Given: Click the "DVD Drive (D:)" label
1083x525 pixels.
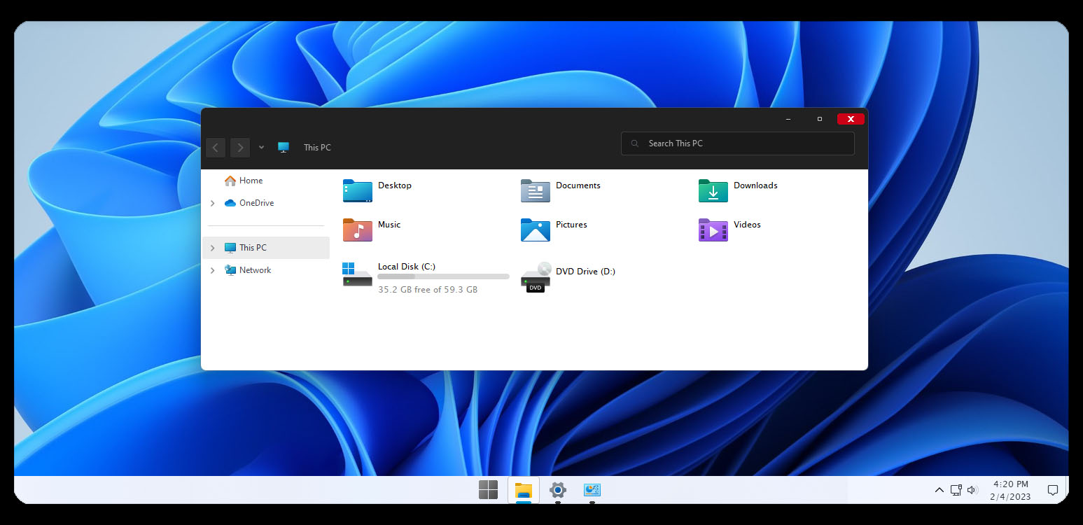Looking at the screenshot, I should [x=585, y=272].
